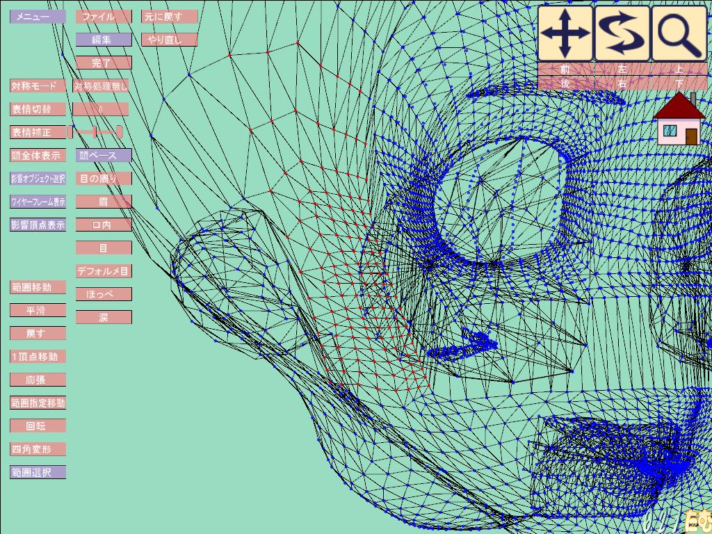Switch to 右 right view
Screen dimensions: 712x534
622,83
